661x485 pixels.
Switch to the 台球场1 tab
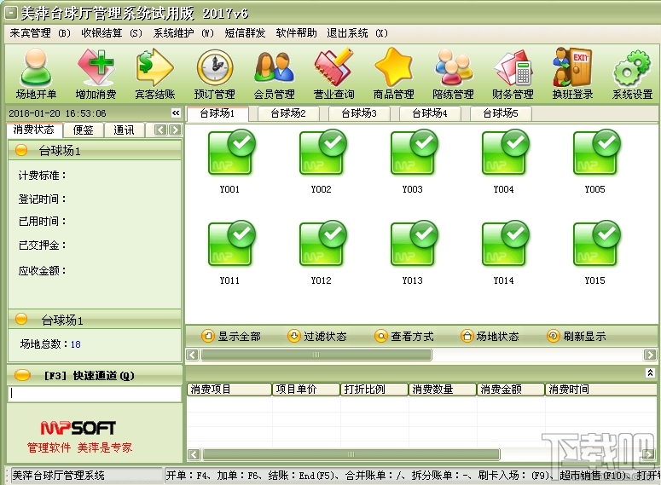217,113
